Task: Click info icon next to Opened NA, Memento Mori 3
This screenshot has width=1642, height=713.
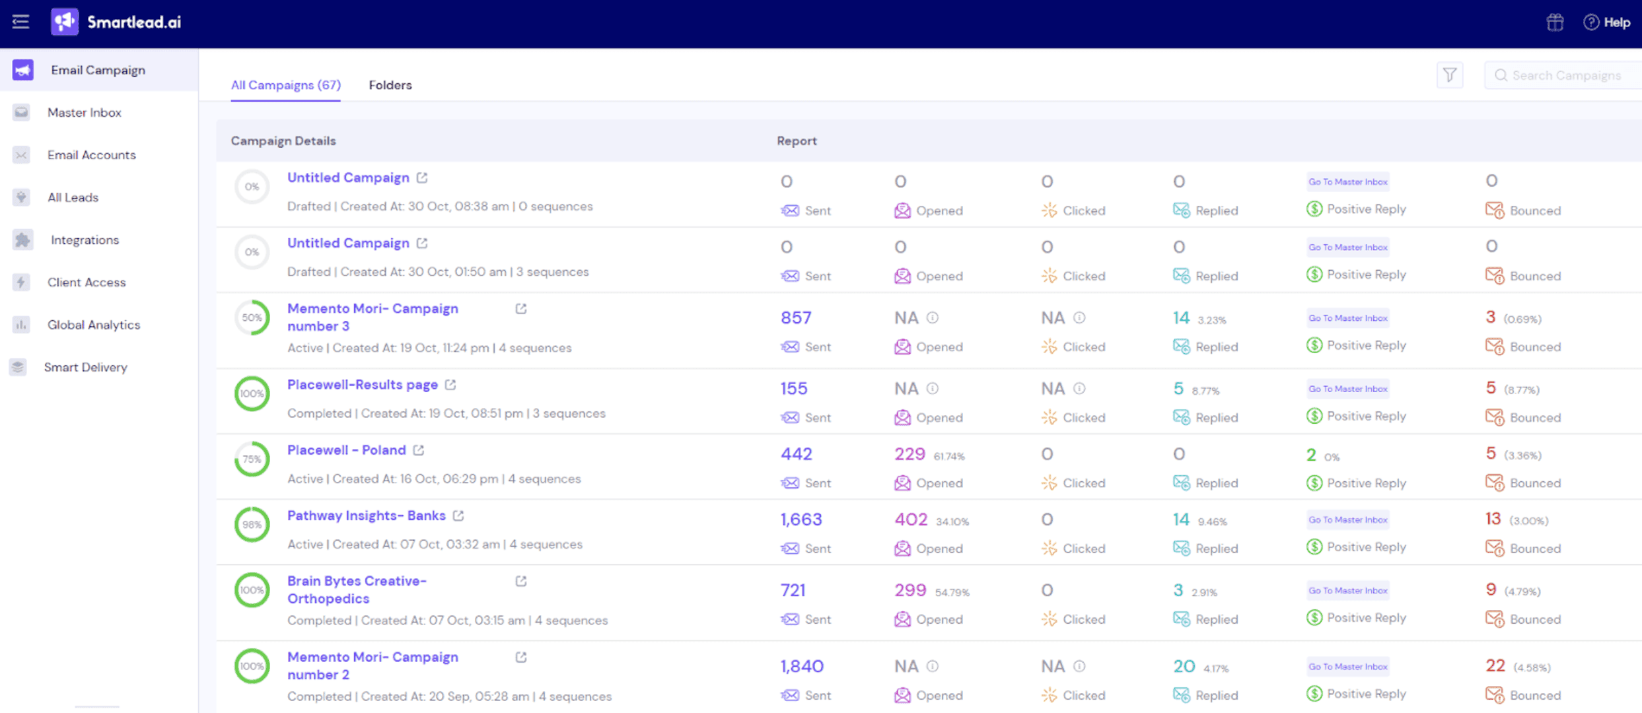Action: pos(933,318)
